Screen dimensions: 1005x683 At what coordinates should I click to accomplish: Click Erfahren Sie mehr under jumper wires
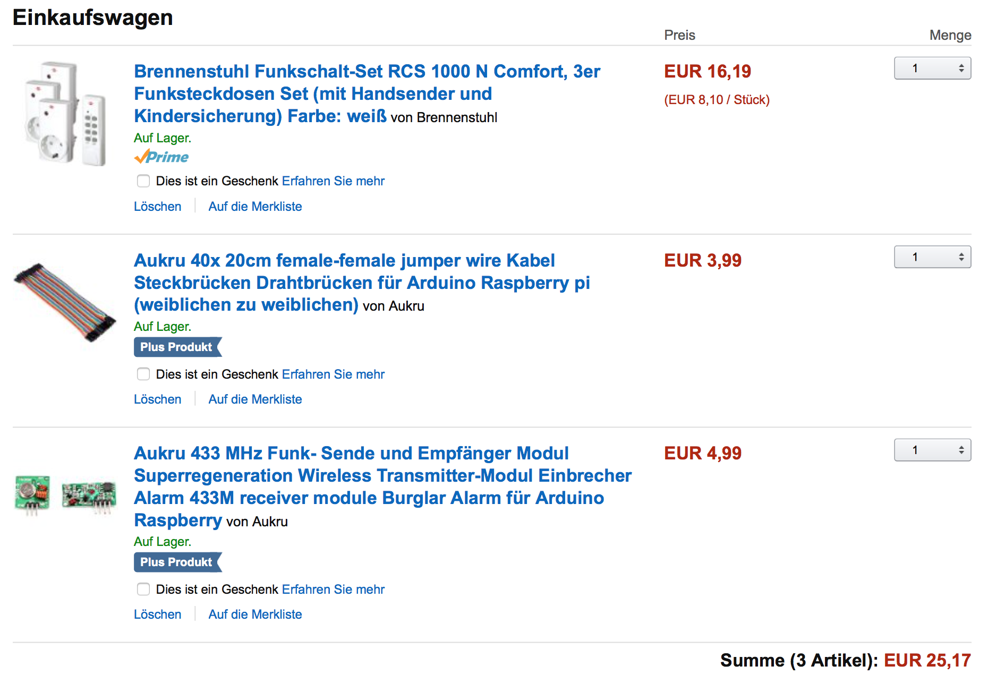coord(333,374)
